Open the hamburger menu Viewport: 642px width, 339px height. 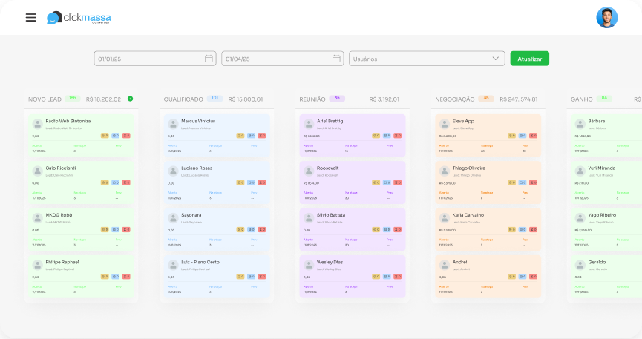point(30,18)
